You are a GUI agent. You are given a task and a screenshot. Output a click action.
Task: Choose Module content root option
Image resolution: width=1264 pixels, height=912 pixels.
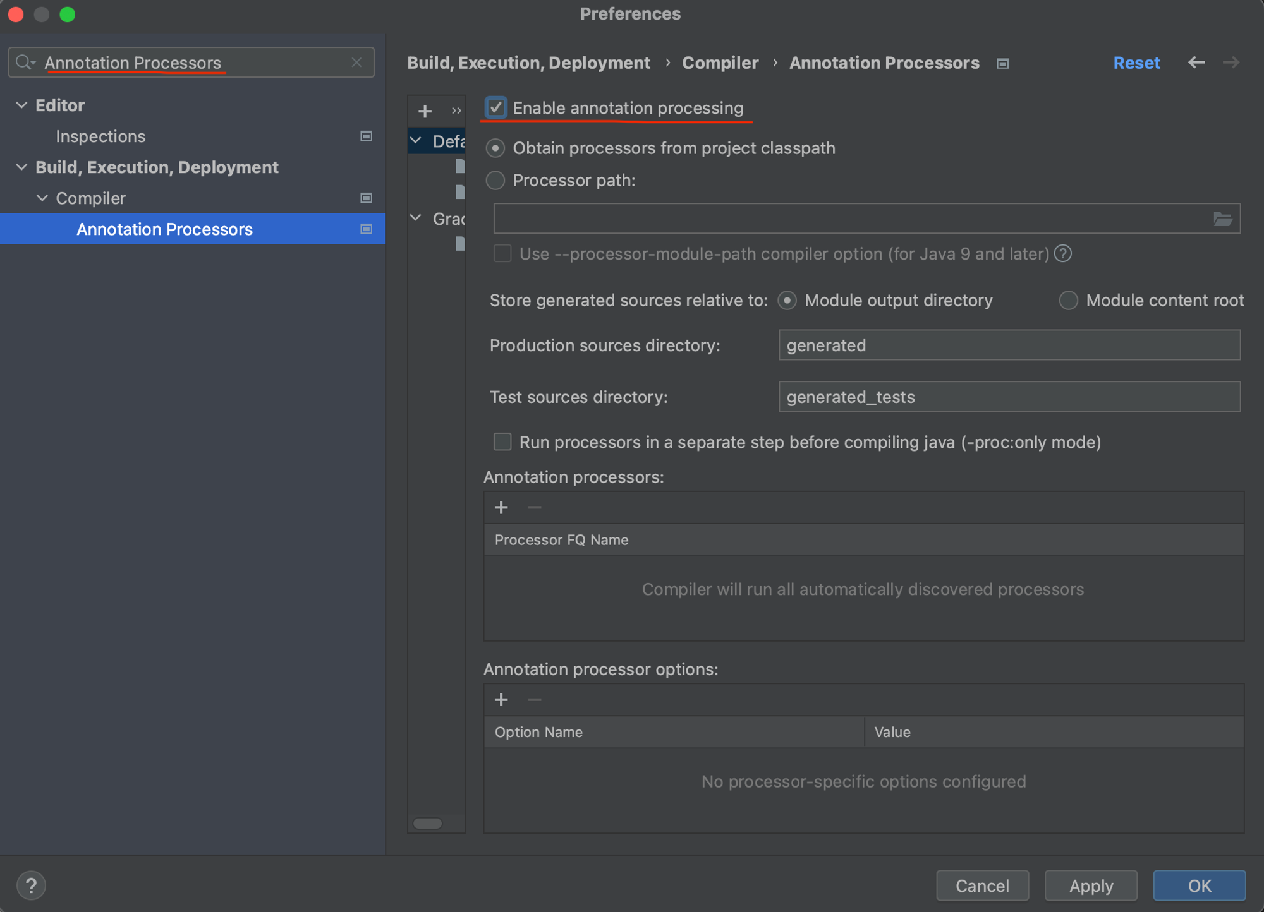[1068, 300]
